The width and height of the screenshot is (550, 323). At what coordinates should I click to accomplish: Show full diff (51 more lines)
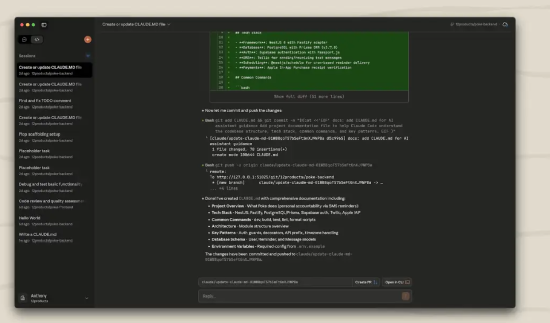tap(309, 97)
